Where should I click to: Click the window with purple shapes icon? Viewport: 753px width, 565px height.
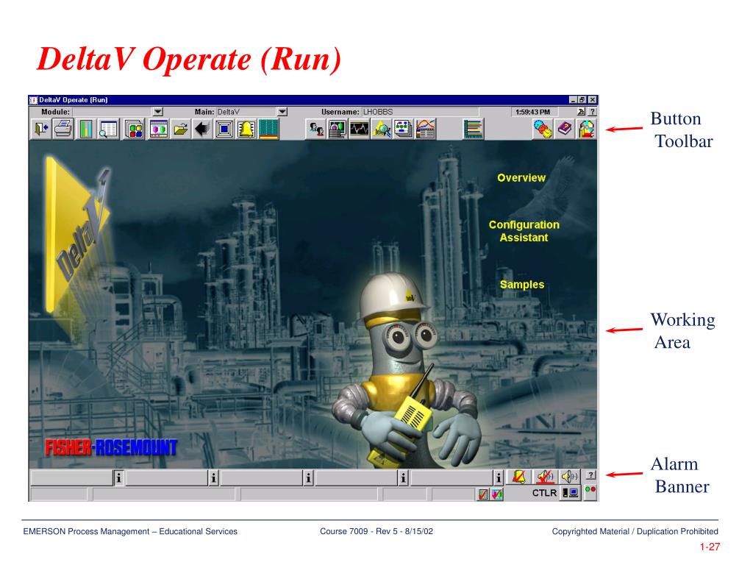[x=159, y=129]
